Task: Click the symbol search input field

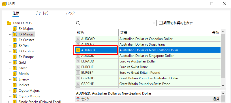Action: pos(116,23)
